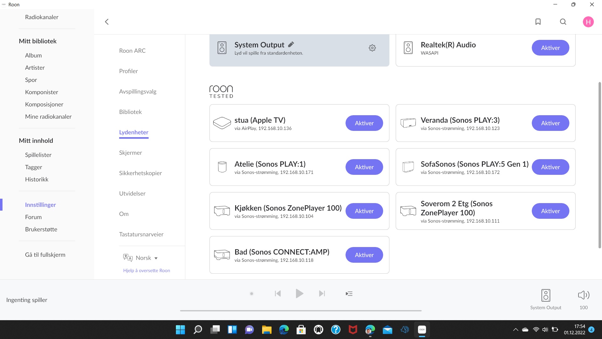The image size is (602, 339).
Task: Open Windows Start menu
Action: coord(180,330)
